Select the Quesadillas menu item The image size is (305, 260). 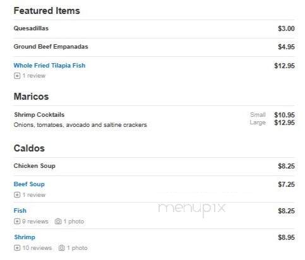(x=31, y=28)
